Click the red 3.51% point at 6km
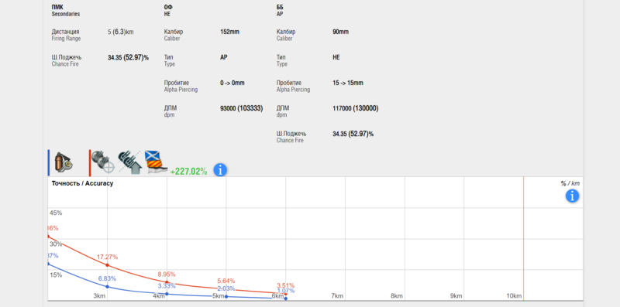This screenshot has width=620, height=307. click(x=285, y=294)
